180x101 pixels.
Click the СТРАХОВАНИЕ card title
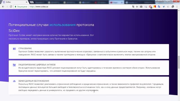pos(25,49)
